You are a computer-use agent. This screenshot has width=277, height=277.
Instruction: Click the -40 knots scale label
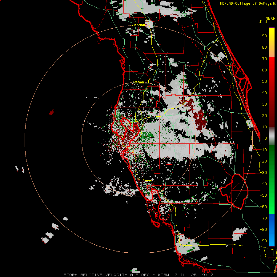tap(263, 184)
